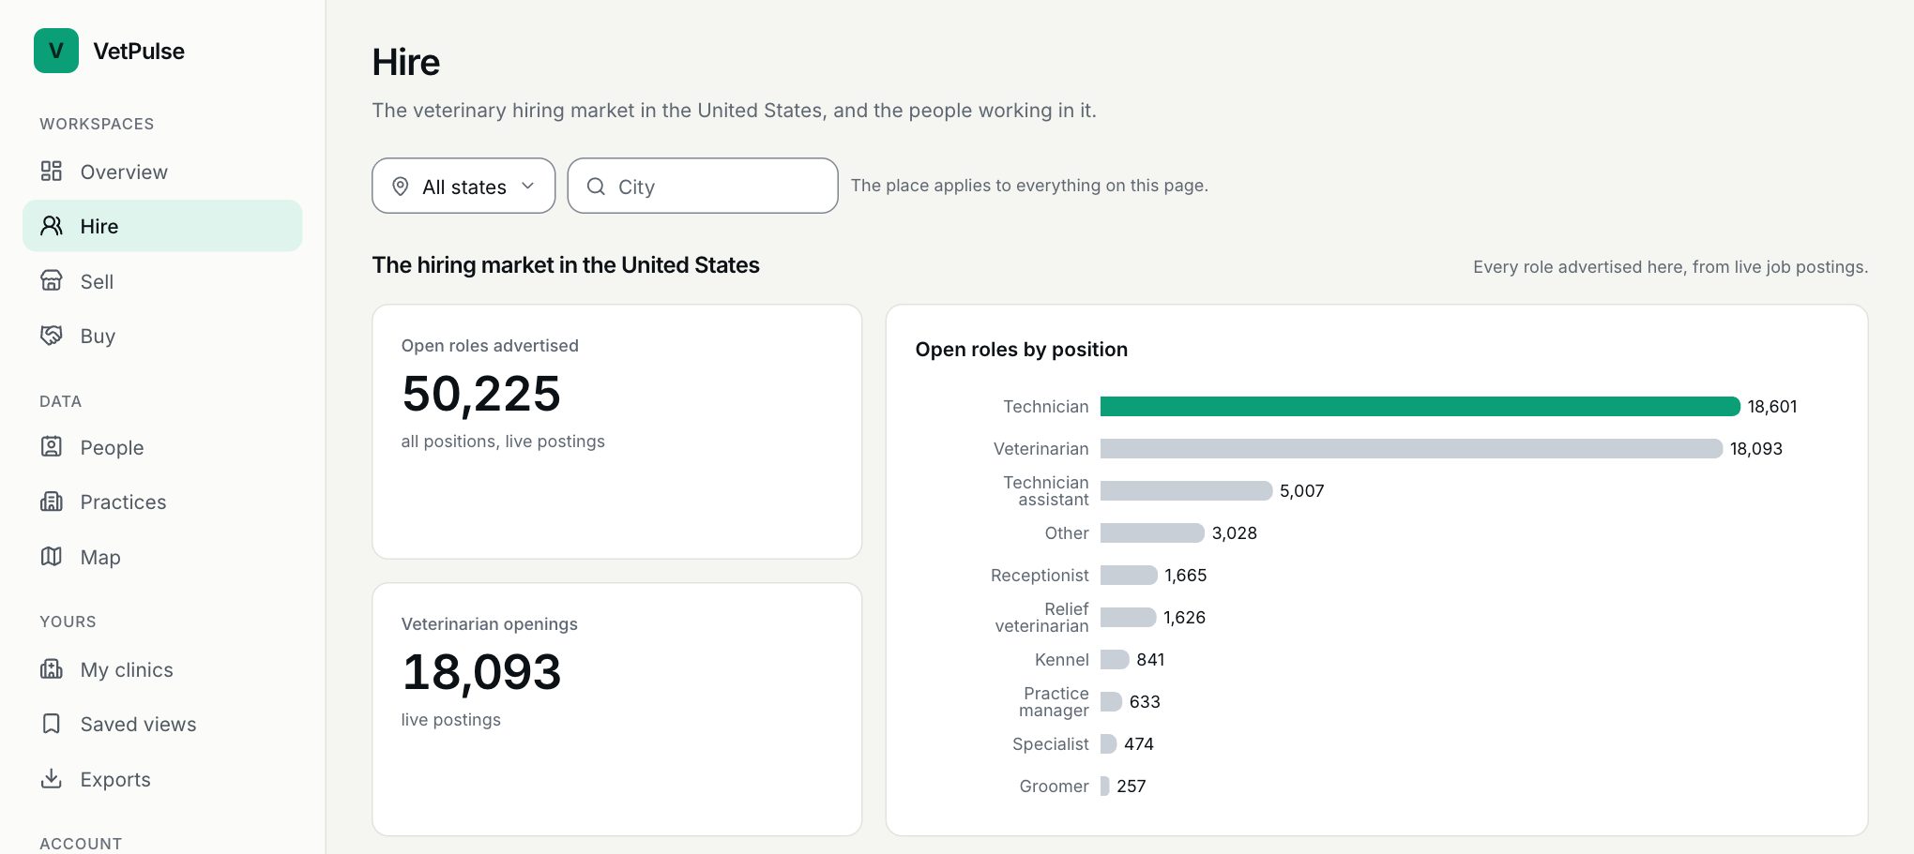Click the Technician assistant bar
Viewport: 1914px width, 854px height.
(x=1187, y=490)
